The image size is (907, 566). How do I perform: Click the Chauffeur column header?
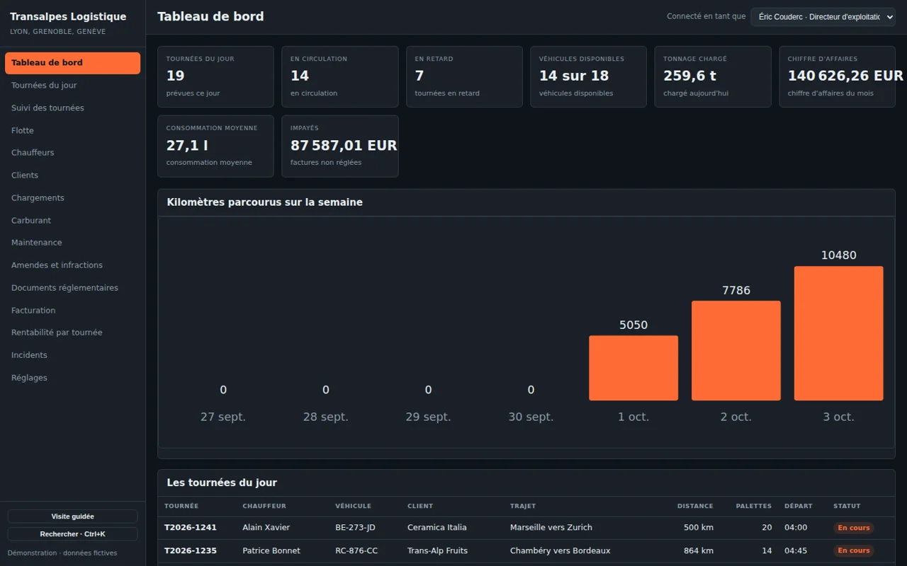coord(264,507)
